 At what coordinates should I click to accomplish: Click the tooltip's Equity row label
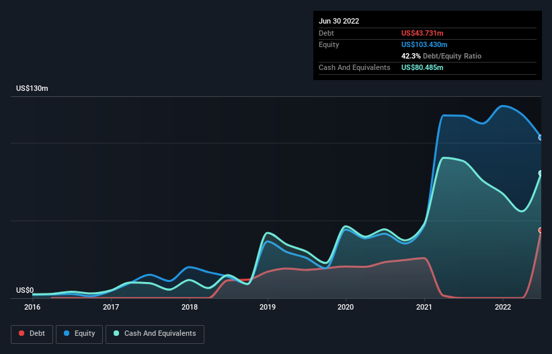pyautogui.click(x=329, y=44)
